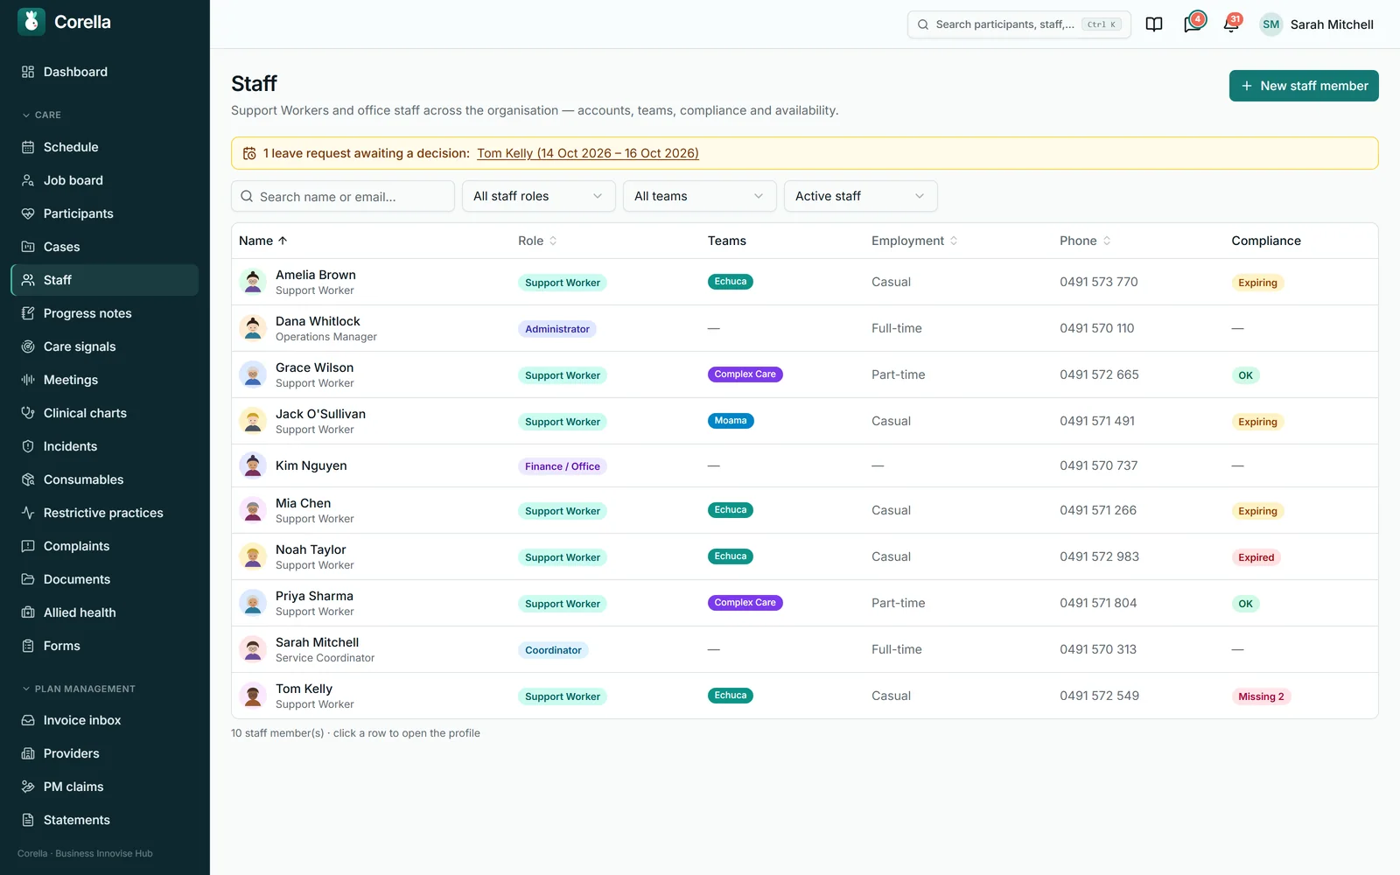The image size is (1400, 875).
Task: Click the Corella logo icon
Action: (31, 22)
